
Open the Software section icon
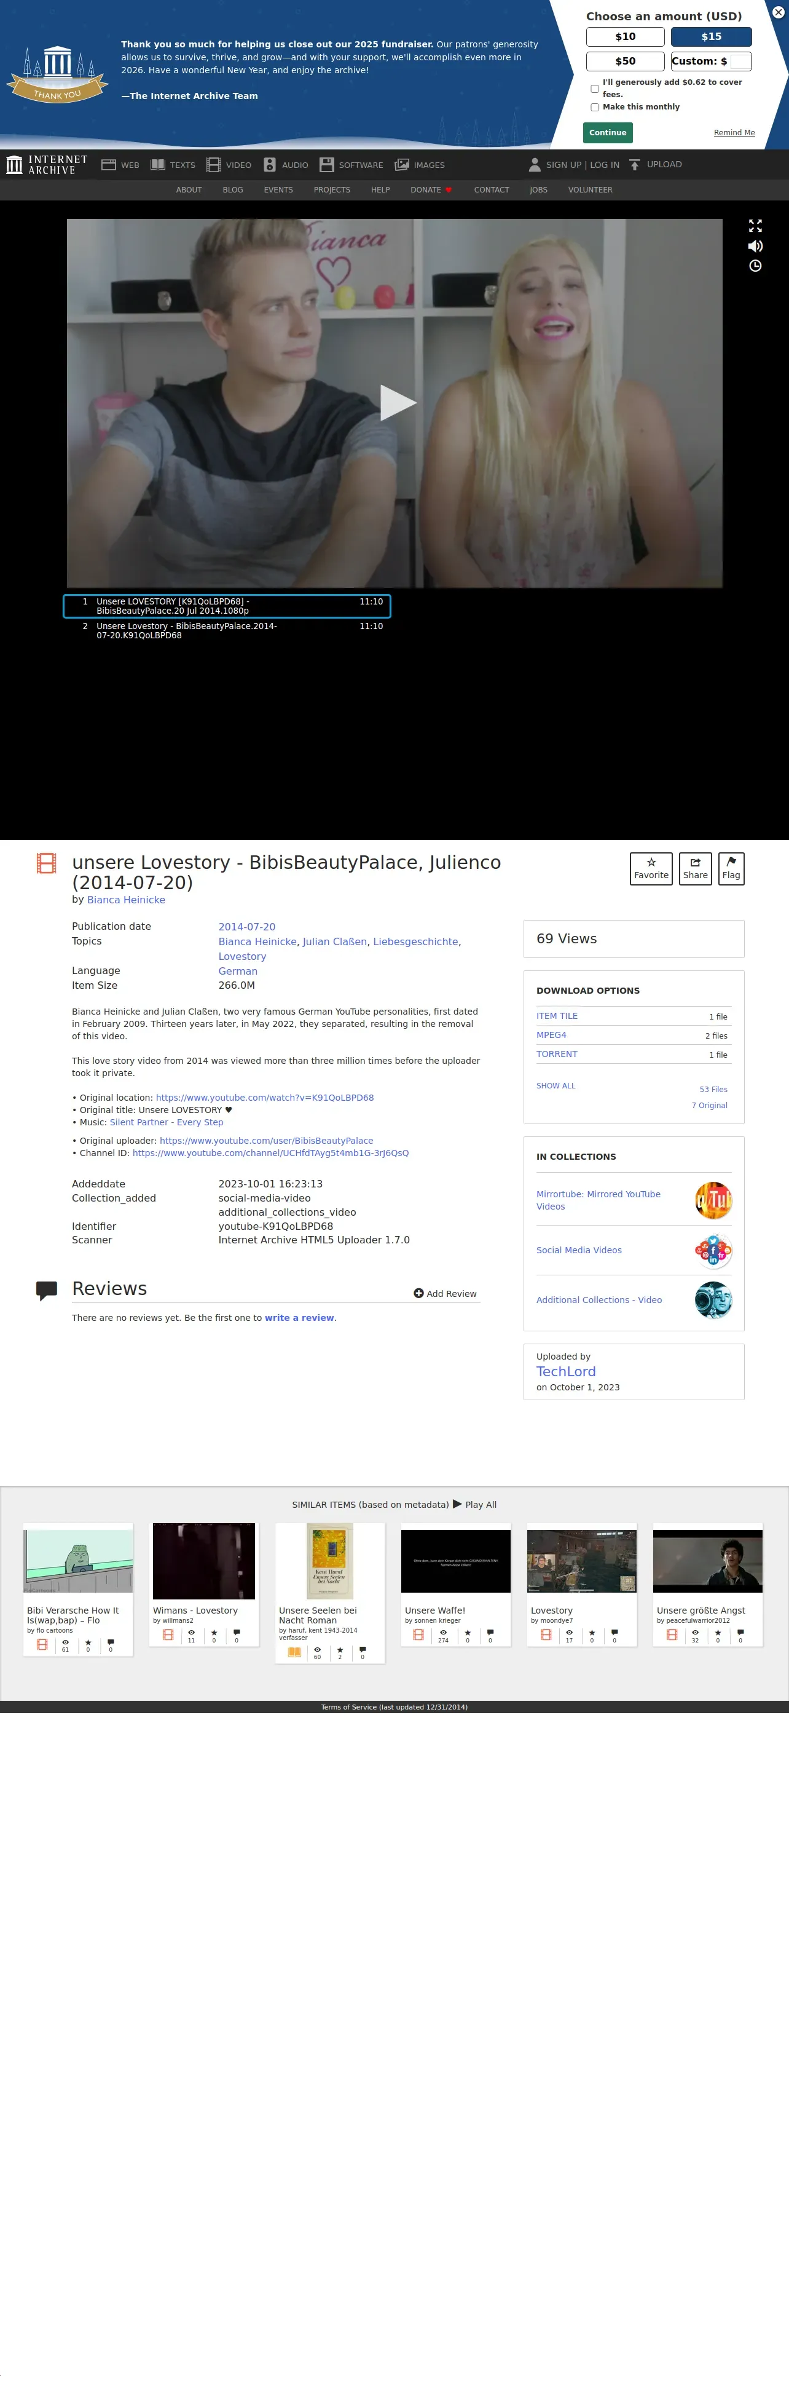pos(326,165)
